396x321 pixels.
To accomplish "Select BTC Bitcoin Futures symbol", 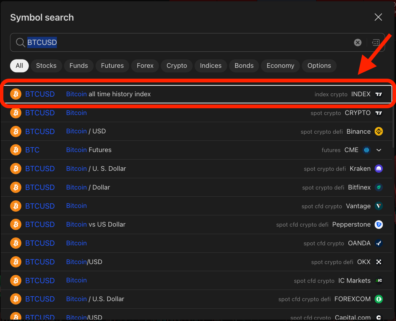I will coord(197,150).
